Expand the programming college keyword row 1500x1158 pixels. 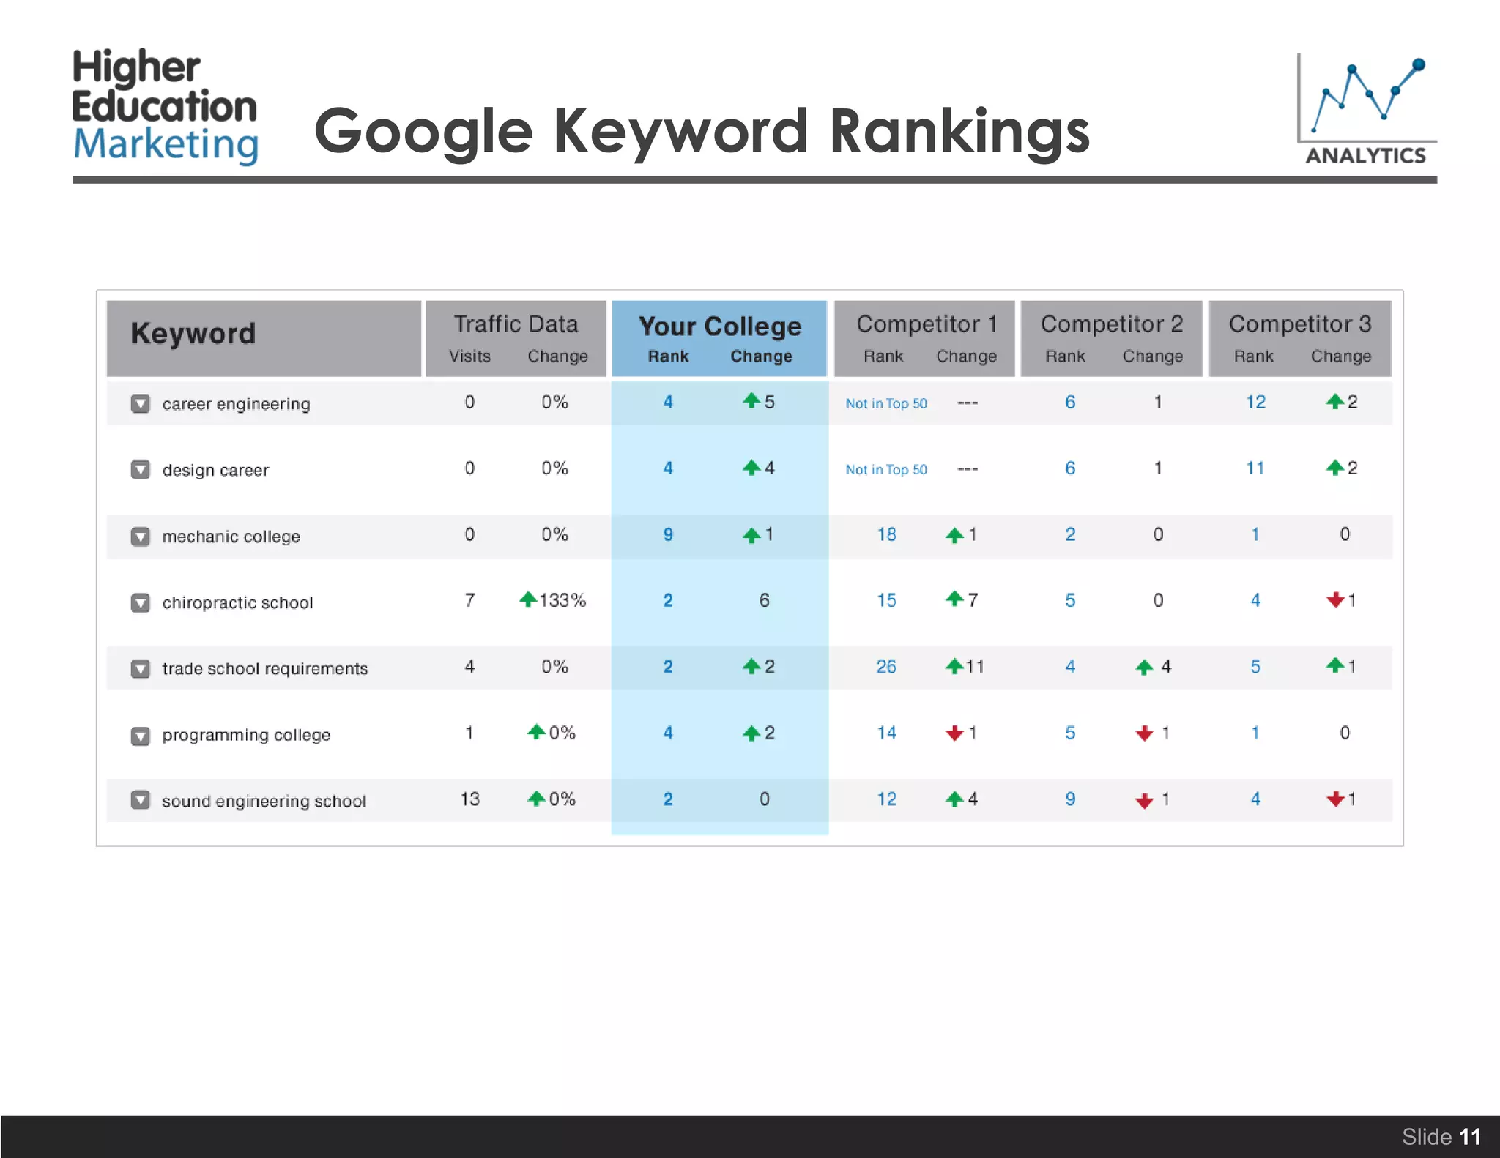141,735
